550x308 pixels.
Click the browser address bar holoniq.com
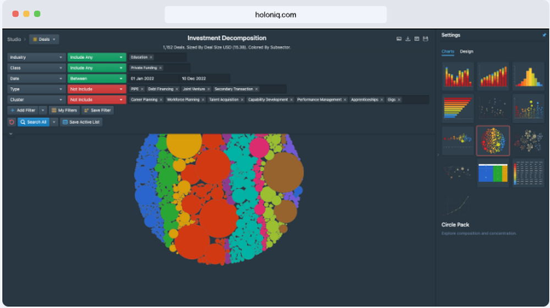click(276, 15)
